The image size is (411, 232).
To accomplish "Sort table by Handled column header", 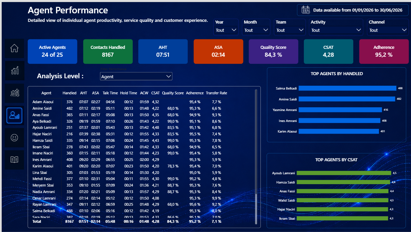I will 69,93.
